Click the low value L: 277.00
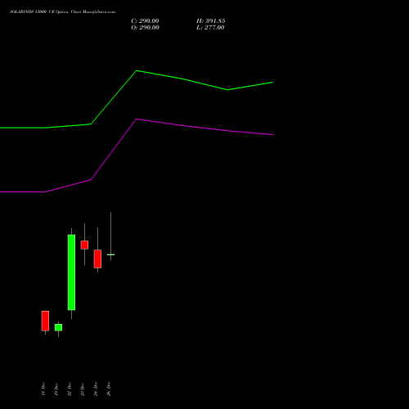Screen dimensions: 409x409 tap(210, 28)
